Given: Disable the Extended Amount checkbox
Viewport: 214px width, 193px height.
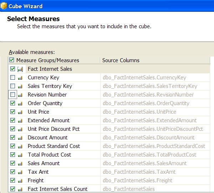Looking at the screenshot, I should (12, 120).
